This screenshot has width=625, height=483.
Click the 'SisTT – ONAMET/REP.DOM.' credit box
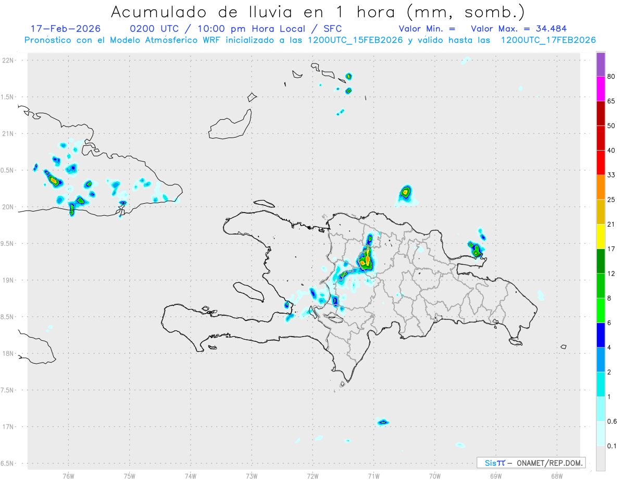(x=531, y=463)
